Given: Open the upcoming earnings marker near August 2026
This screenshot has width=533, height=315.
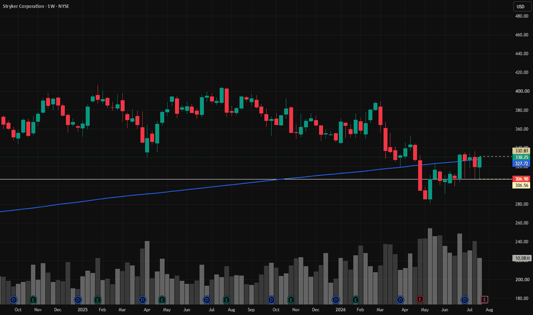Looking at the screenshot, I should [x=484, y=300].
